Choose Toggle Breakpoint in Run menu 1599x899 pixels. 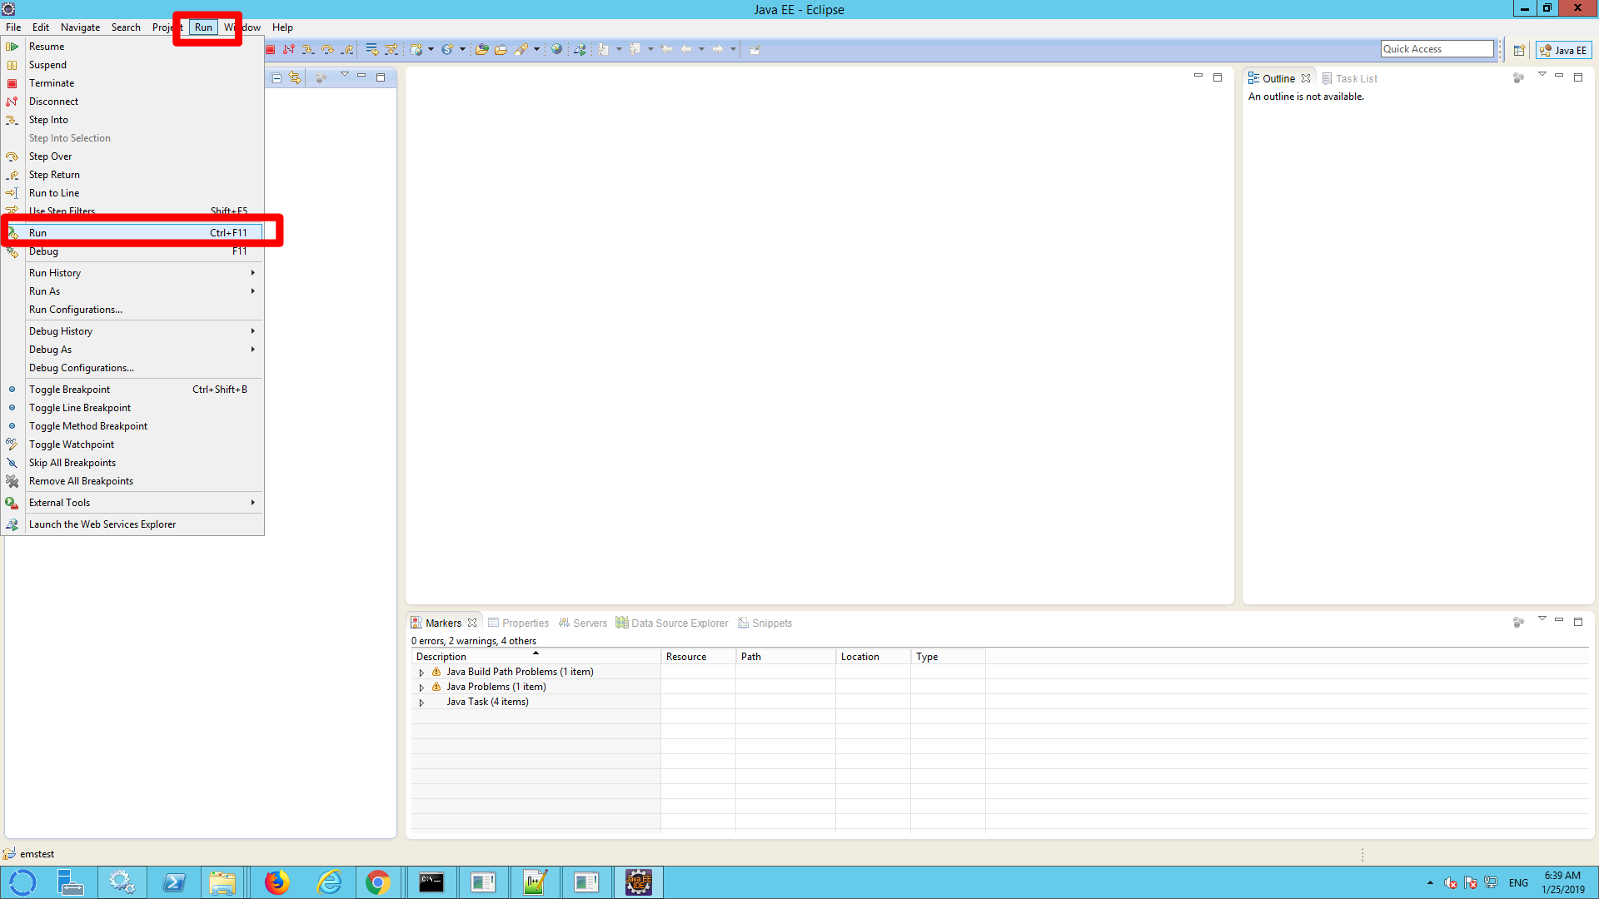click(132, 390)
